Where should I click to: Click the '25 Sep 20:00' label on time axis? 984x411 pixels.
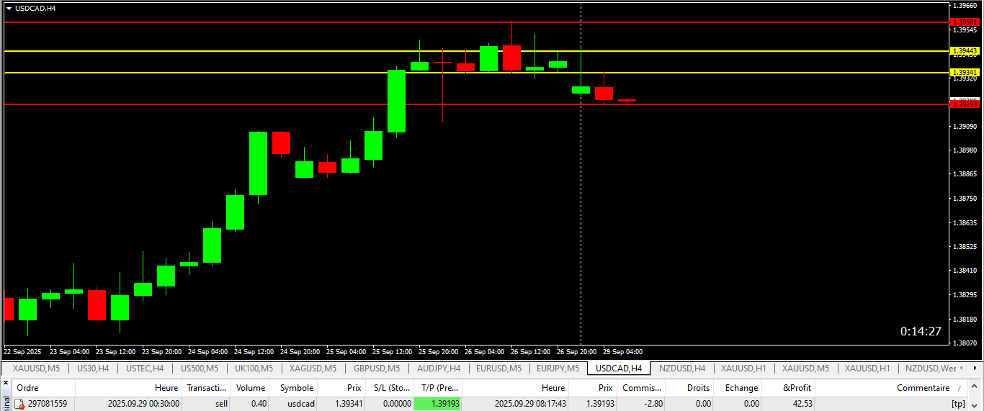(x=437, y=352)
